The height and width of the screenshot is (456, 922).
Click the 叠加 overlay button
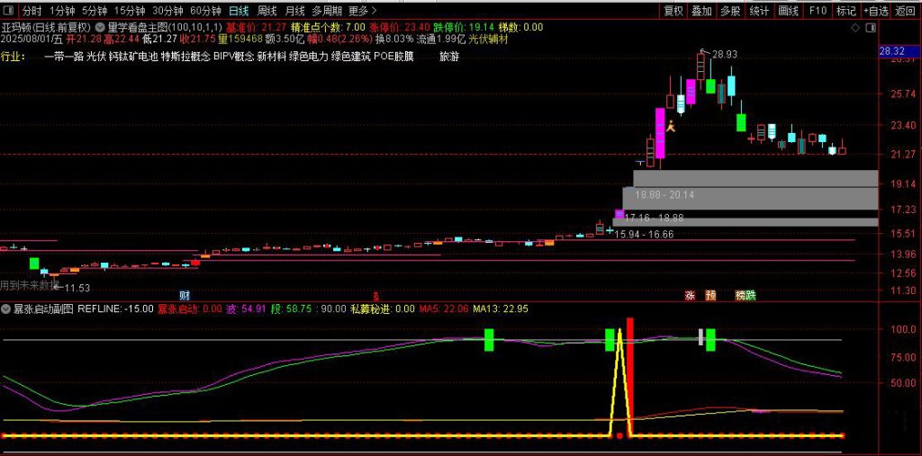pyautogui.click(x=701, y=11)
